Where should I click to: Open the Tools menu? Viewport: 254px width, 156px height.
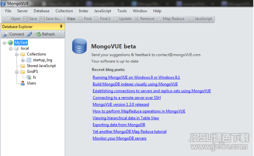coord(122,11)
